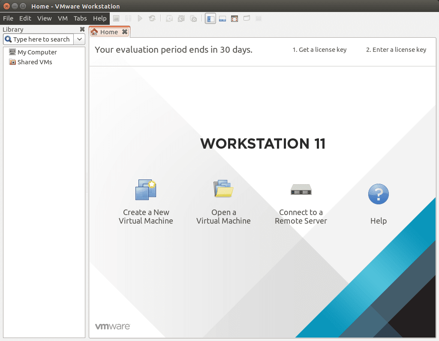Open the Edit menu
439x341 pixels.
(x=25, y=18)
